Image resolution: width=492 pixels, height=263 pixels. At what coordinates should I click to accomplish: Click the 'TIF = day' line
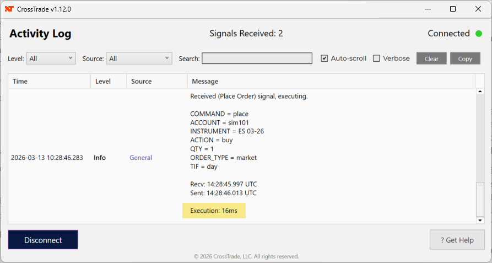coord(204,167)
